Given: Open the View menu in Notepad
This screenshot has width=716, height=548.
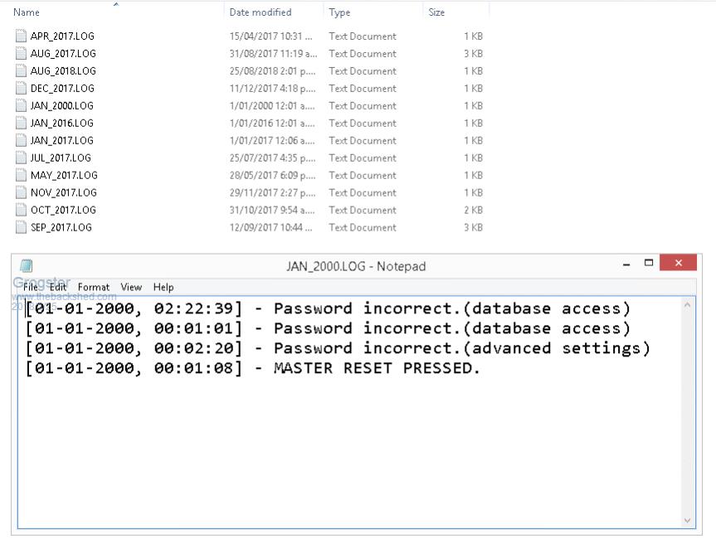Looking at the screenshot, I should tap(131, 287).
